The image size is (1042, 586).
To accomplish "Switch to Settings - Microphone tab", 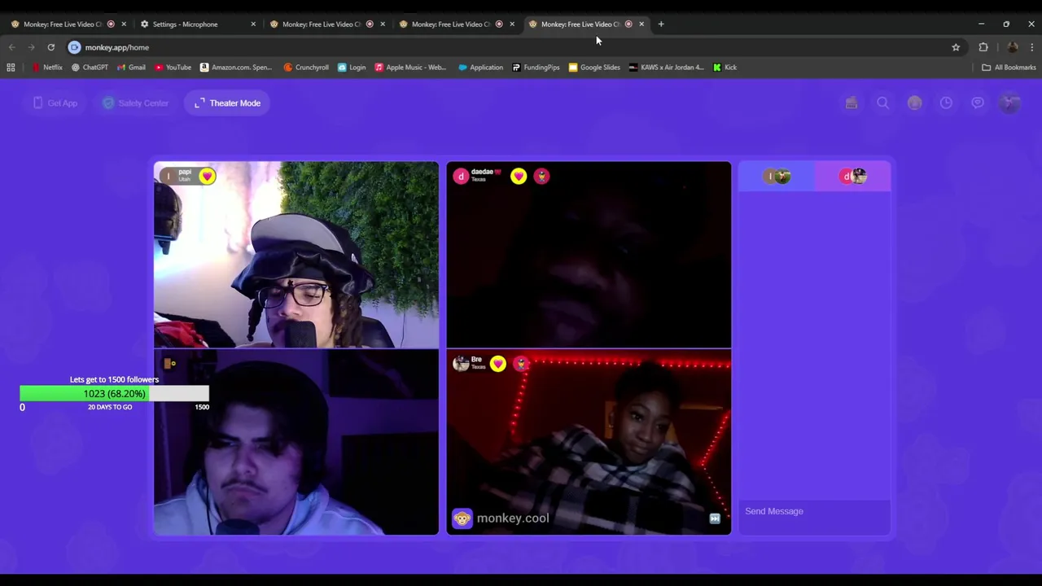I will tap(198, 24).
